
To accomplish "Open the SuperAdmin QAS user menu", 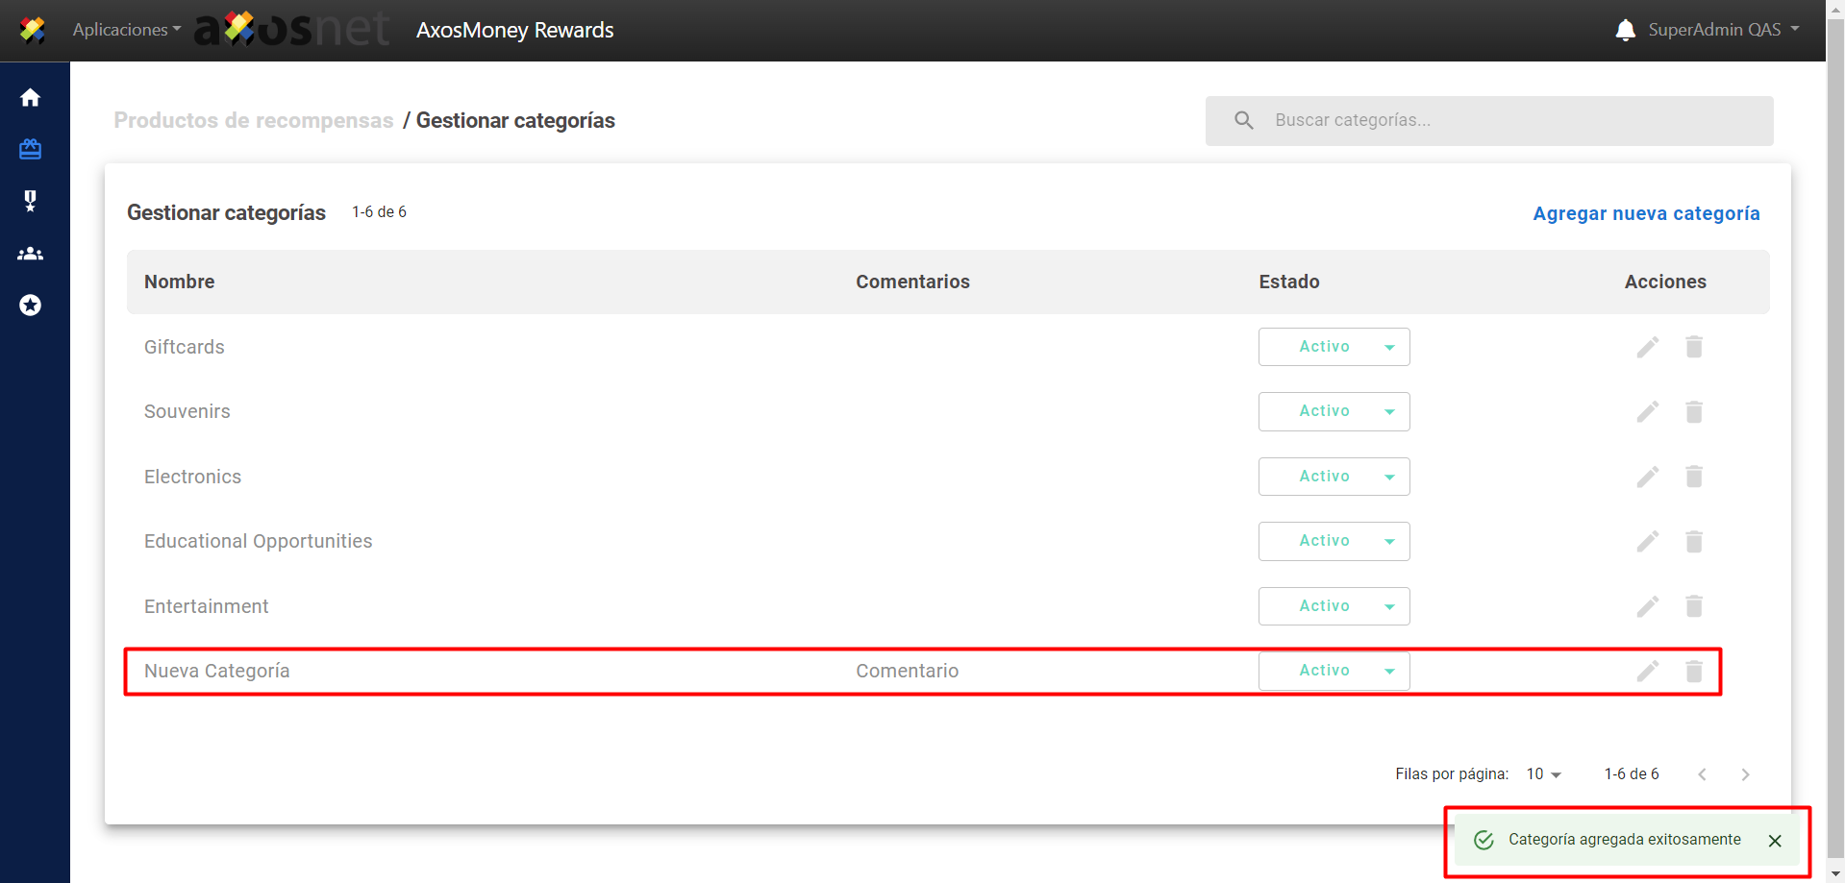I will click(1723, 30).
